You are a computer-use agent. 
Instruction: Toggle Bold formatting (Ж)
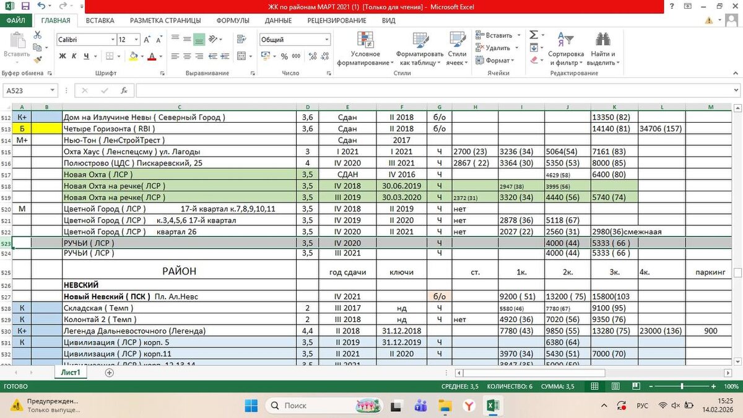click(x=63, y=56)
